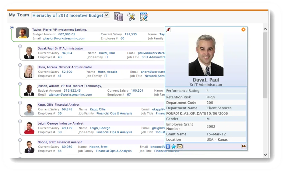Image resolution: width=284 pixels, height=172 pixels.
Task: Select the circle beside Duval, Paul row
Action: tap(20, 46)
